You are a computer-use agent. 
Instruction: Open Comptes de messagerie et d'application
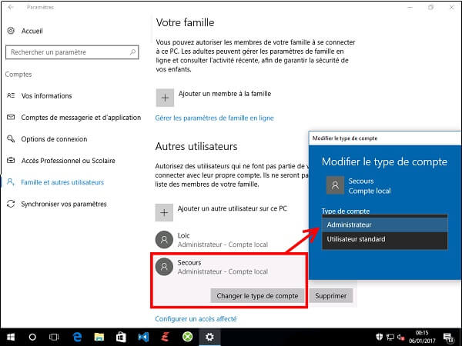(81, 118)
